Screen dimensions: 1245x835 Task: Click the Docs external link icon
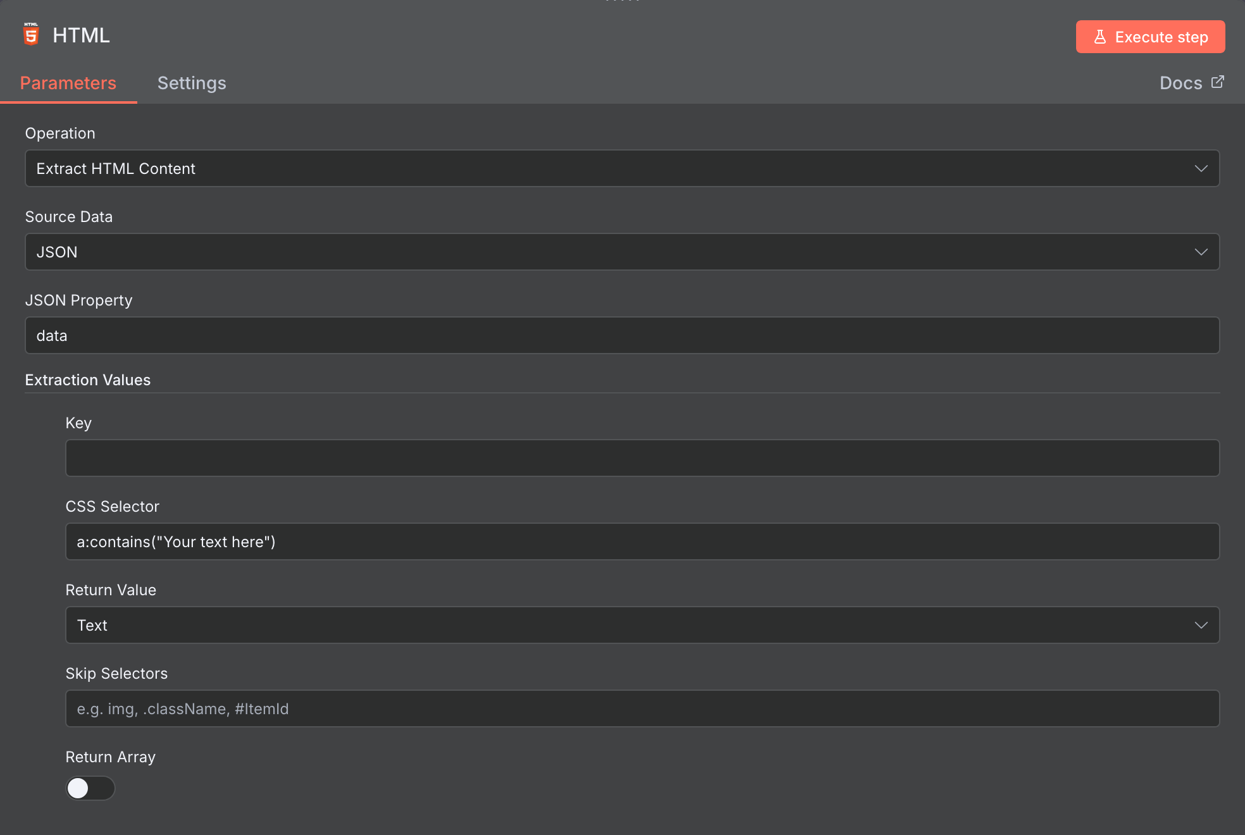tap(1217, 82)
